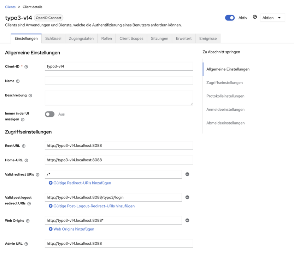Open Root URL help tooltip icon

24,146
